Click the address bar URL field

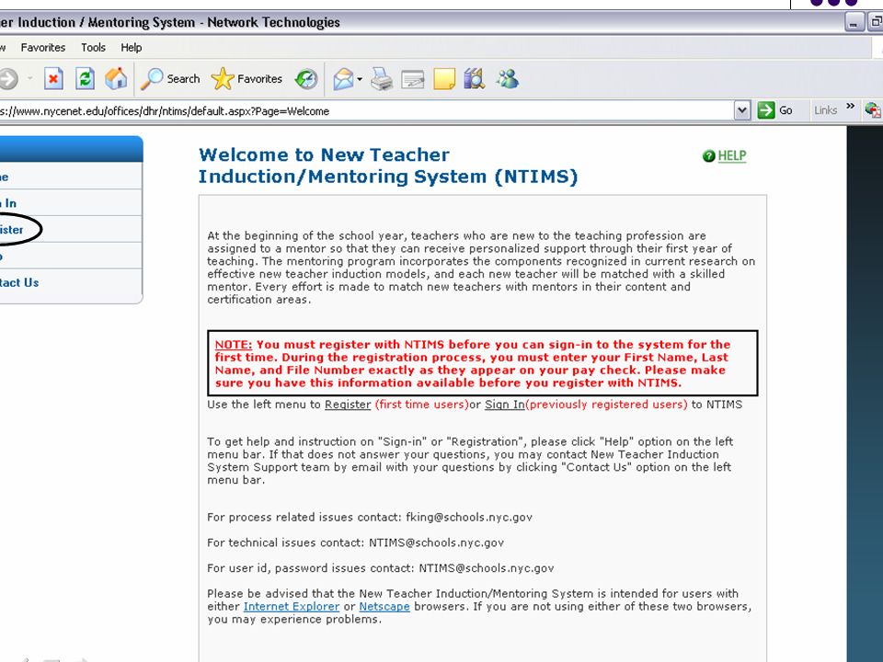coord(366,111)
